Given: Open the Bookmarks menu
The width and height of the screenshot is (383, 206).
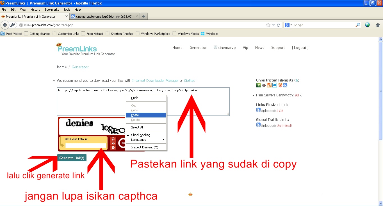Looking at the screenshot, I should (x=52, y=10).
